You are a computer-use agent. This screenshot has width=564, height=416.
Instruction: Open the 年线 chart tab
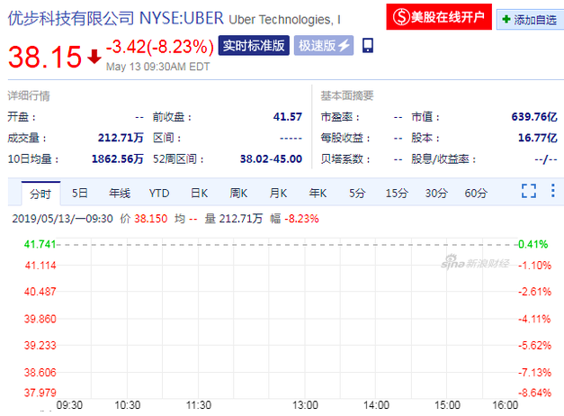pos(120,194)
